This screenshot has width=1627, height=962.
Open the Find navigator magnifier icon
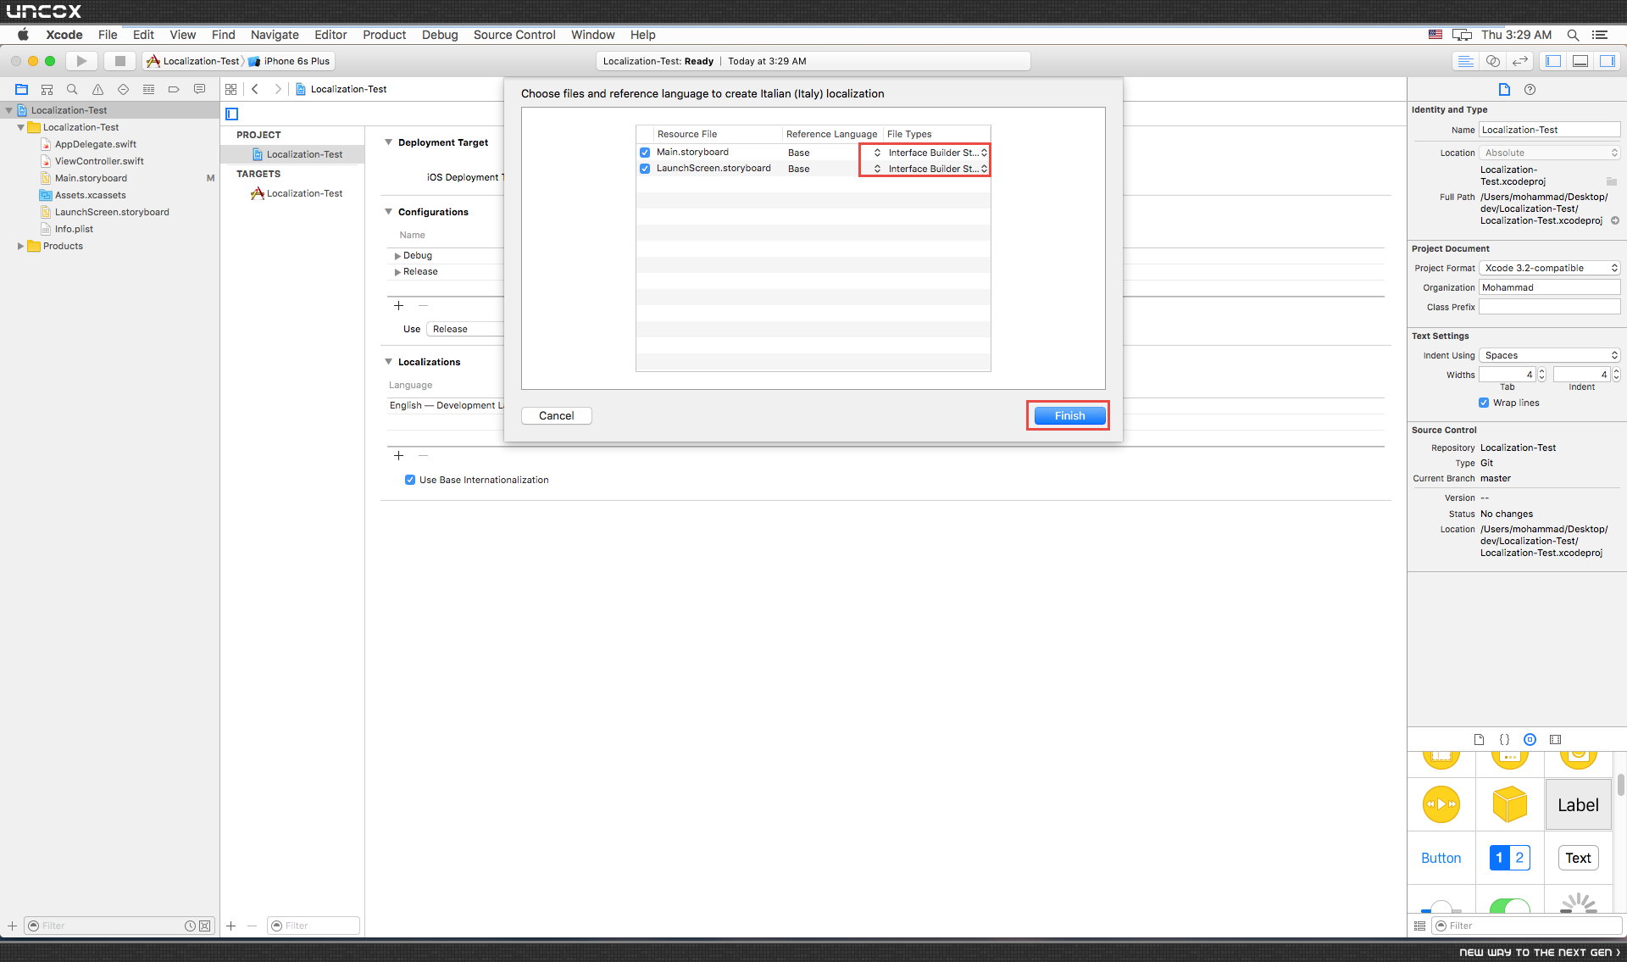[72, 89]
